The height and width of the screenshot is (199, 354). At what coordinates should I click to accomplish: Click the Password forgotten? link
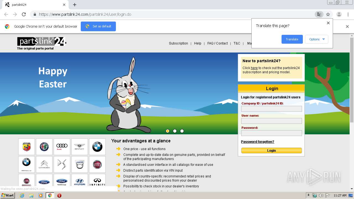[x=257, y=142]
